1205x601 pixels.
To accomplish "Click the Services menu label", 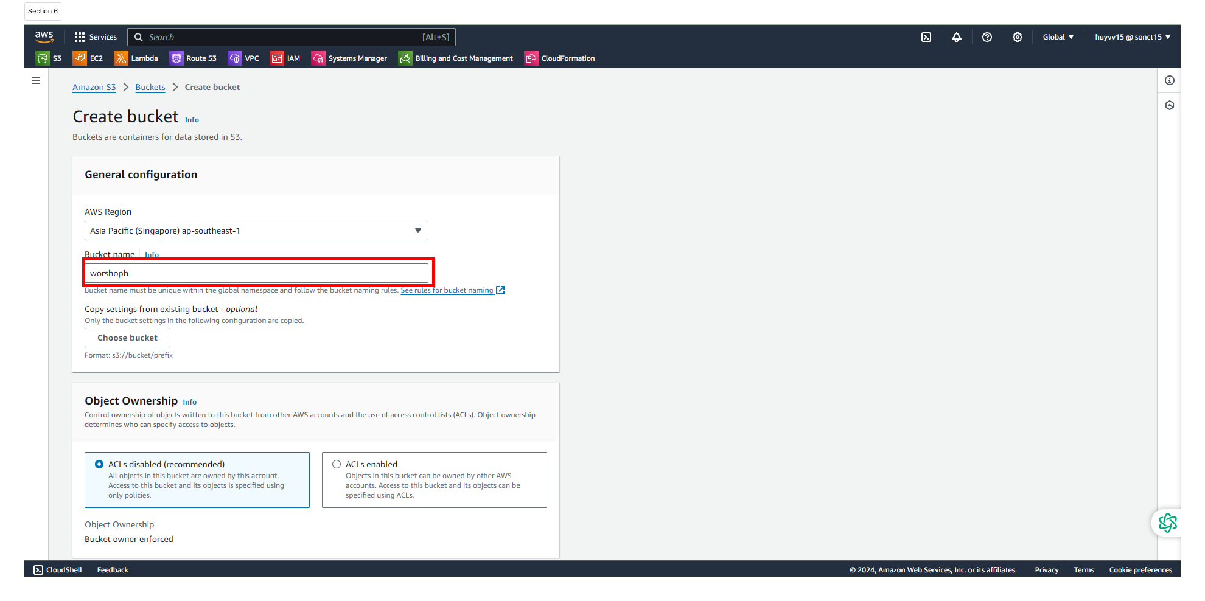I will click(x=103, y=37).
